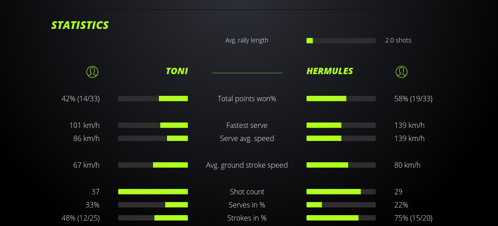498x226 pixels.
Task: Click Hermules' Serves in % bar
Action: [341, 205]
